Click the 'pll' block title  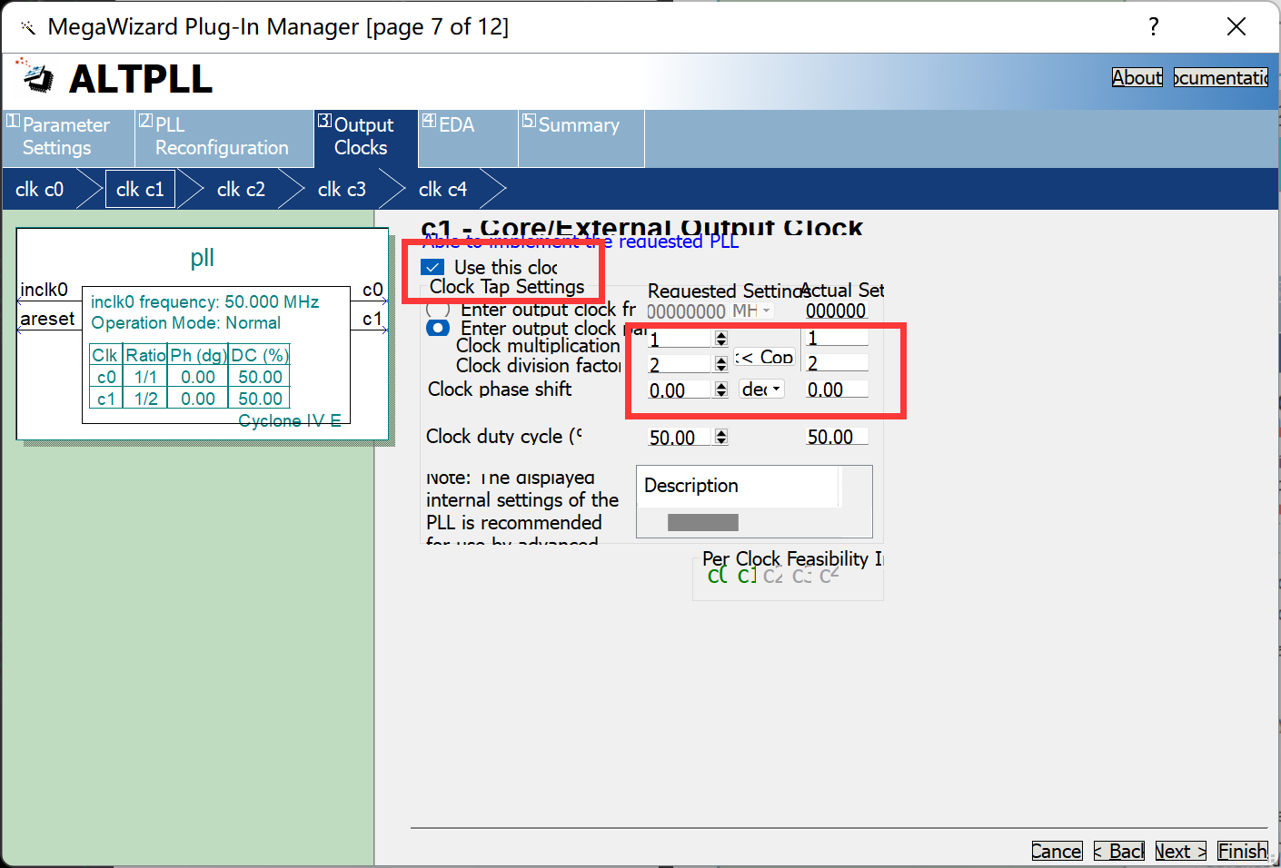click(203, 258)
